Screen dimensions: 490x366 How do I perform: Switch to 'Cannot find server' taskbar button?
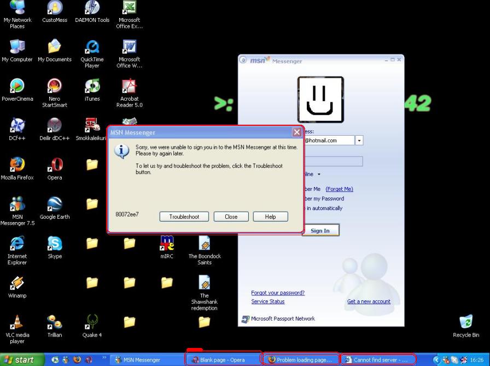tap(378, 360)
